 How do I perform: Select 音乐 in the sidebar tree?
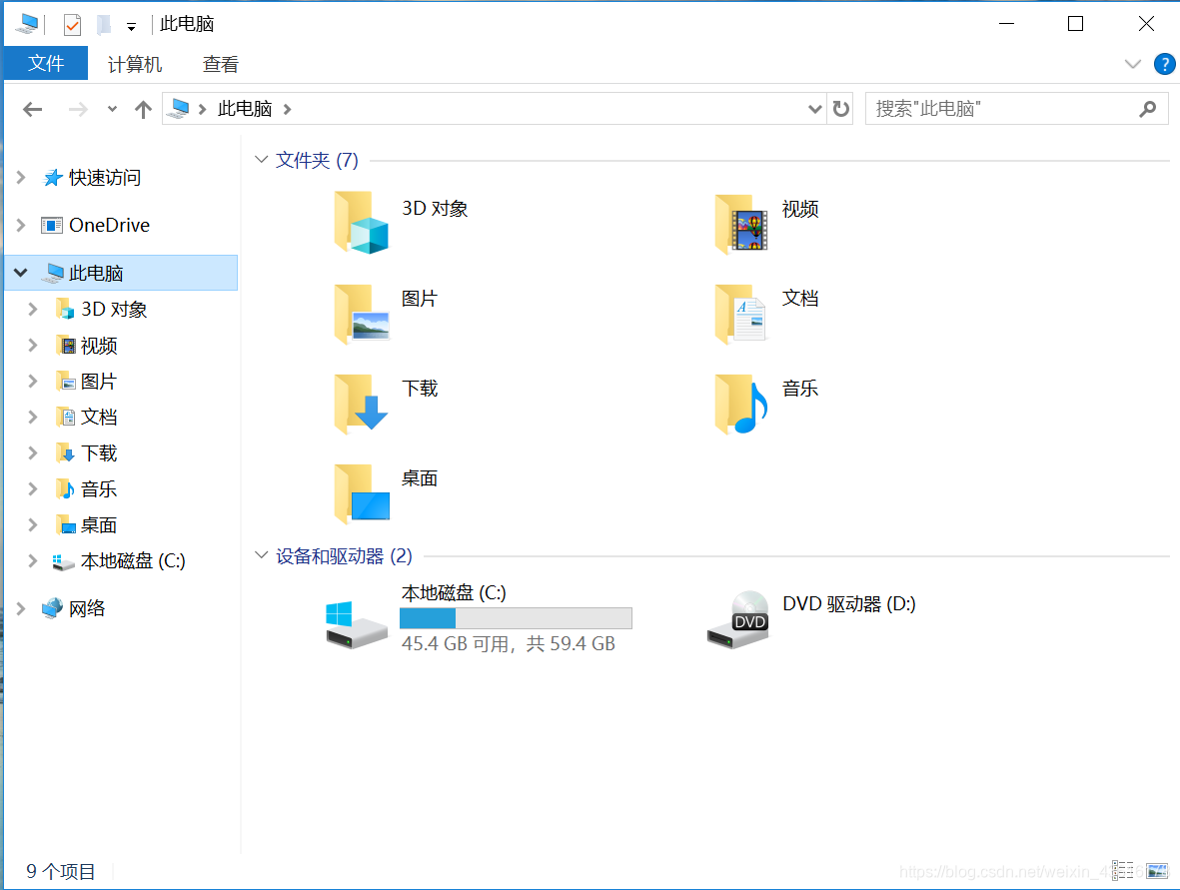pyautogui.click(x=99, y=489)
